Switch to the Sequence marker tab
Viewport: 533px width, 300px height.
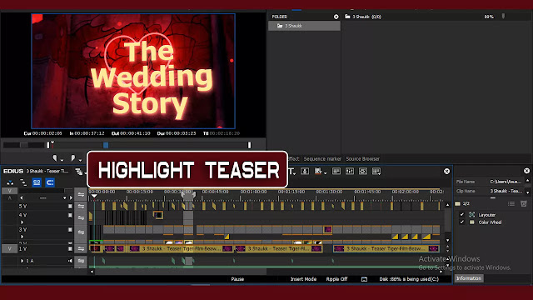(x=322, y=159)
